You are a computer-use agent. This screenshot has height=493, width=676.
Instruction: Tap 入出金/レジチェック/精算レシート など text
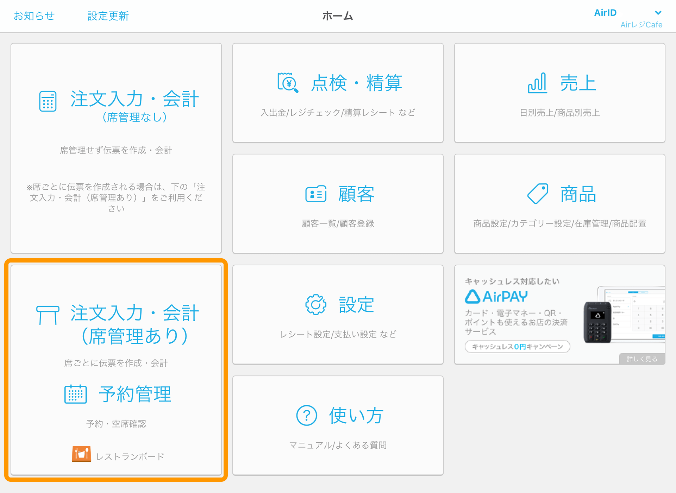coord(338,113)
